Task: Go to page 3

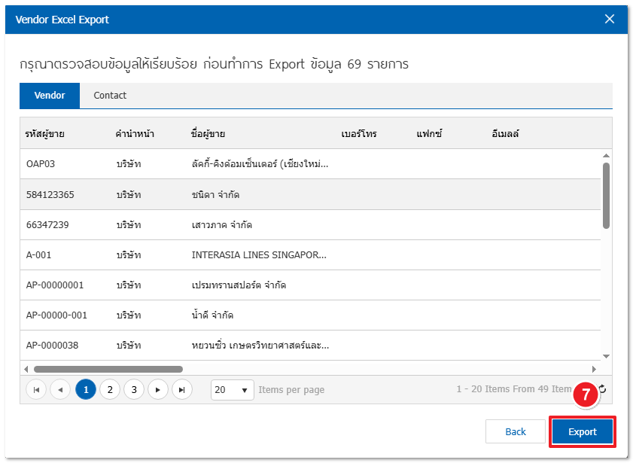Action: point(134,389)
